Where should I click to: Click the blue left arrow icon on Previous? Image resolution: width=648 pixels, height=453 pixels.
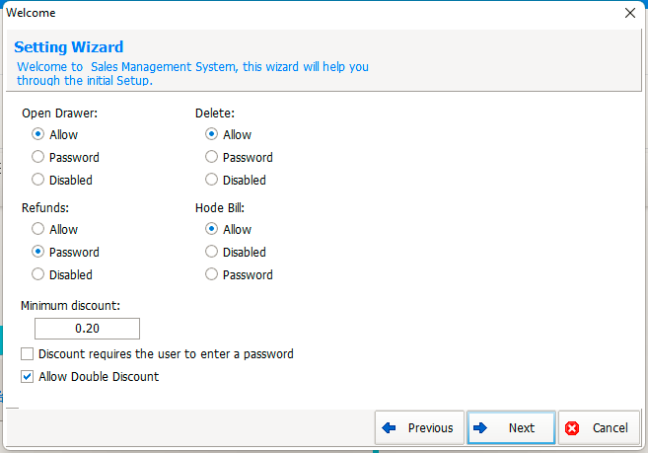coord(389,427)
